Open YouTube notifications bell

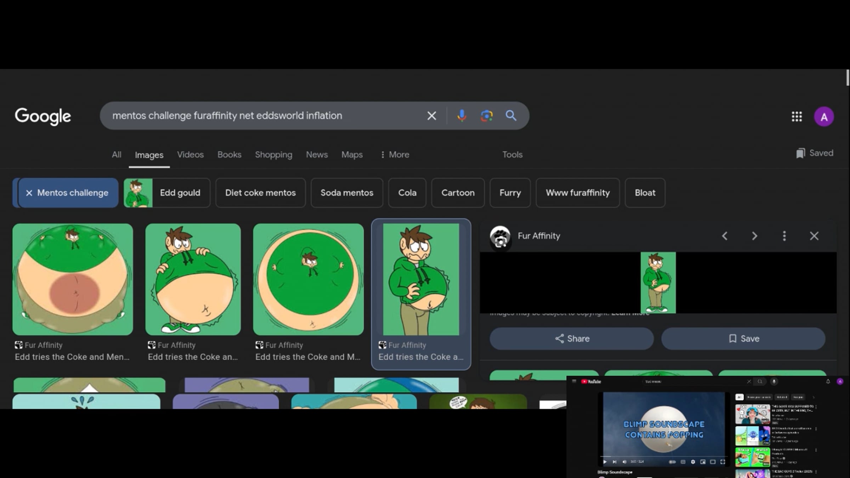(x=828, y=381)
